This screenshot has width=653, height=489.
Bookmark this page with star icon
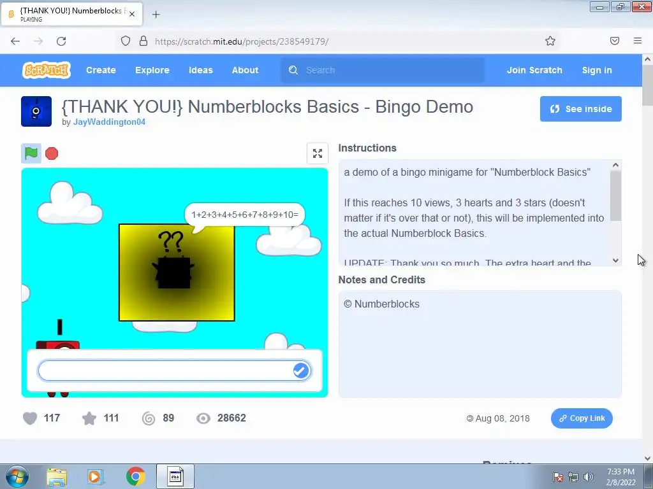coord(550,41)
